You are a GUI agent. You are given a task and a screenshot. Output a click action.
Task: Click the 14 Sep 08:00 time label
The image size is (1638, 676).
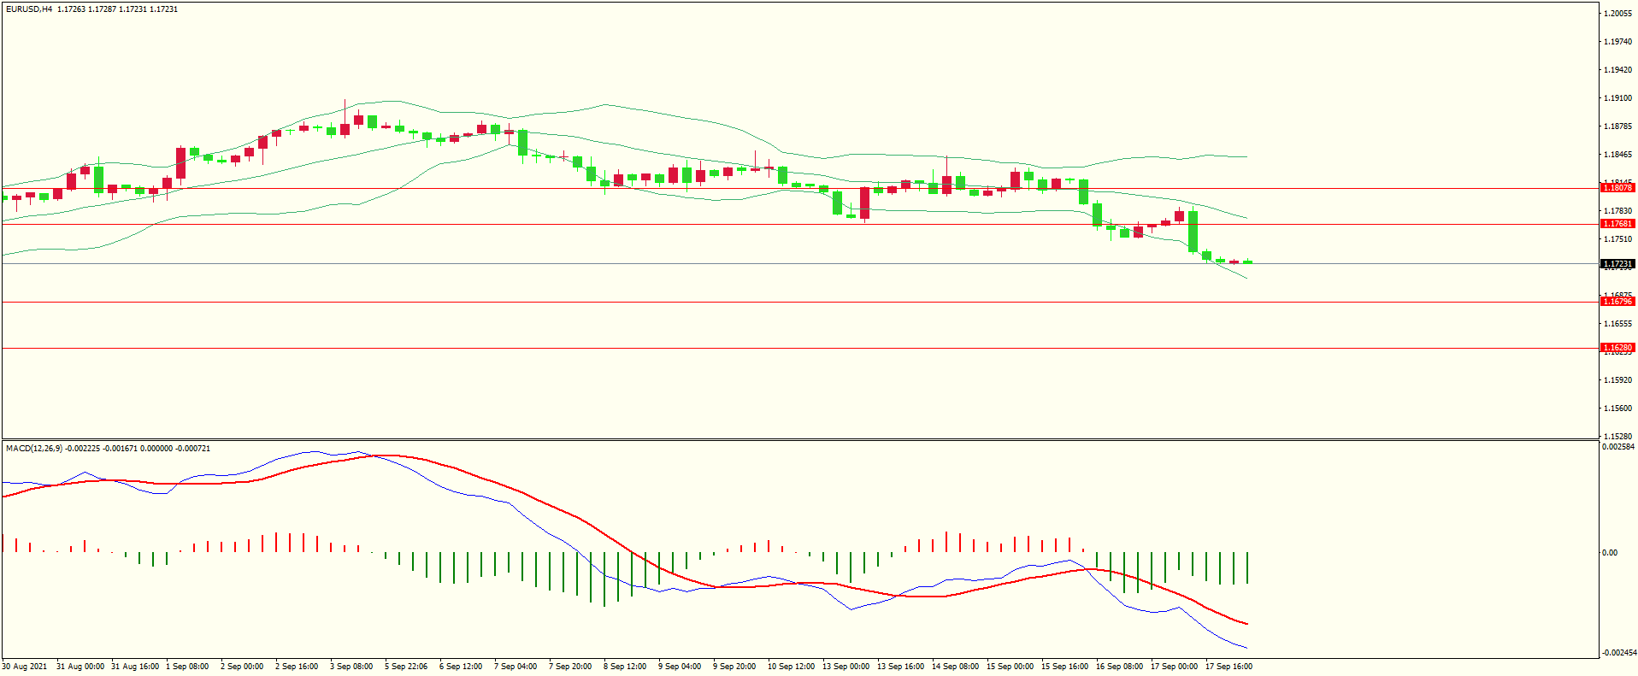(x=956, y=667)
